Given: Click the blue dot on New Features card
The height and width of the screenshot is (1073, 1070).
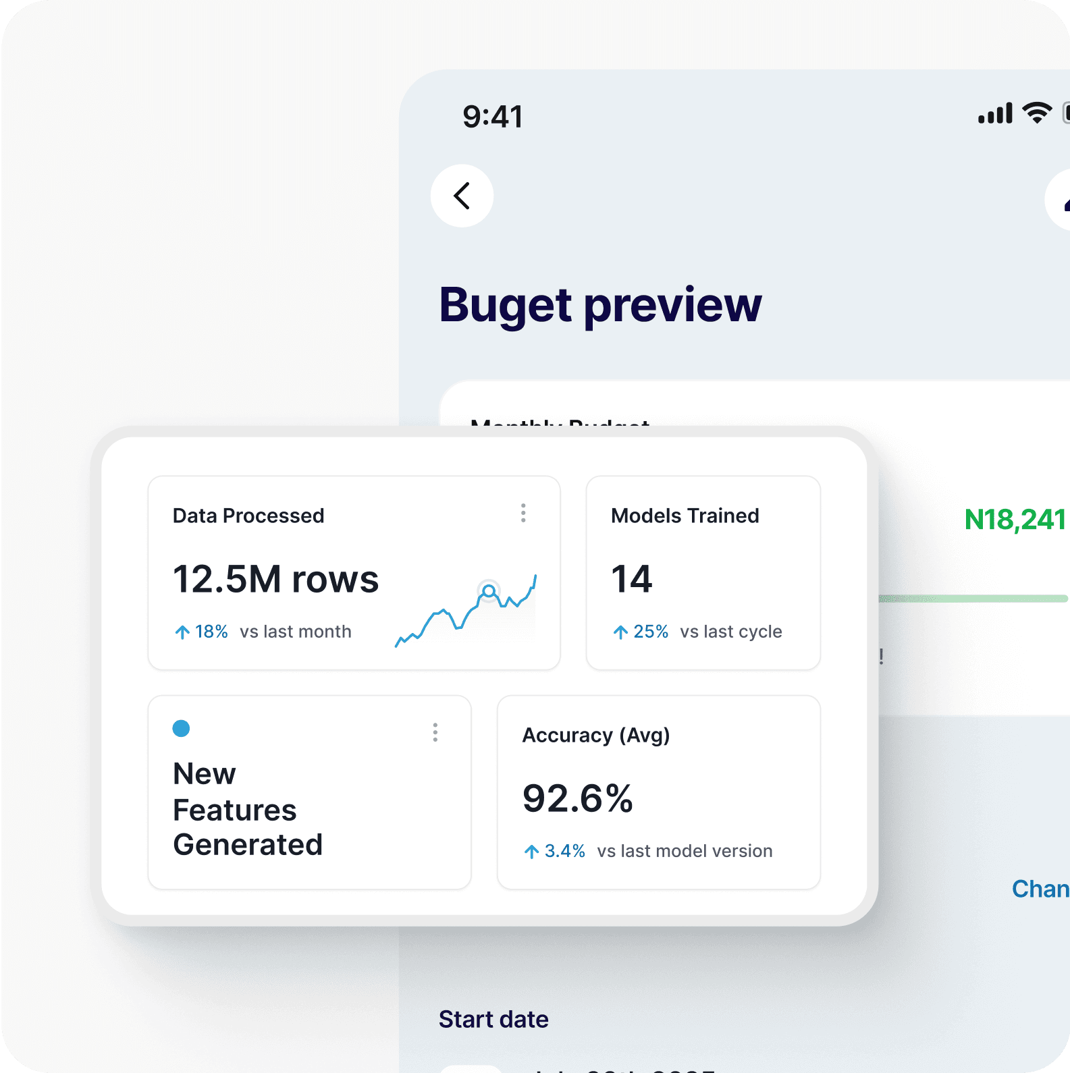Looking at the screenshot, I should 181,729.
